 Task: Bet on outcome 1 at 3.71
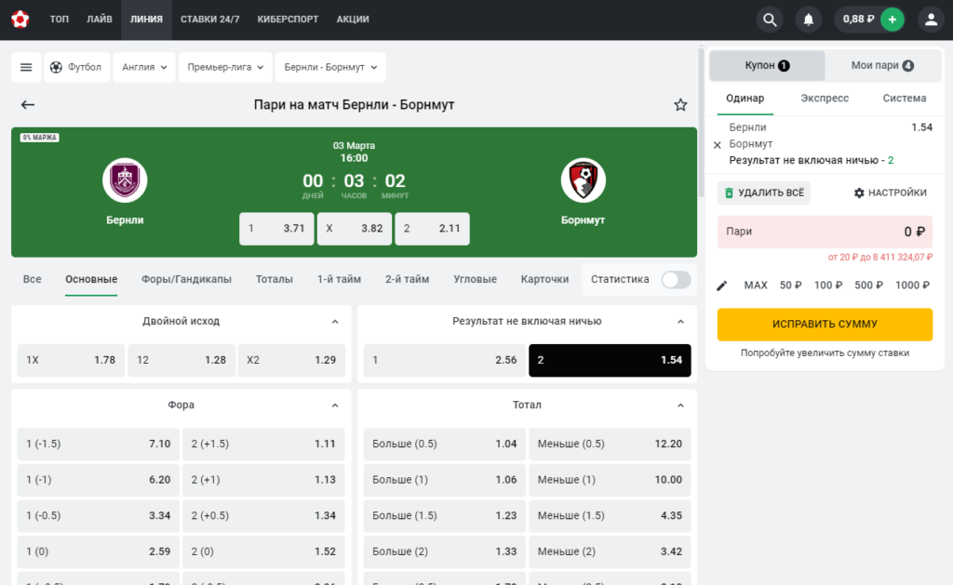point(276,229)
